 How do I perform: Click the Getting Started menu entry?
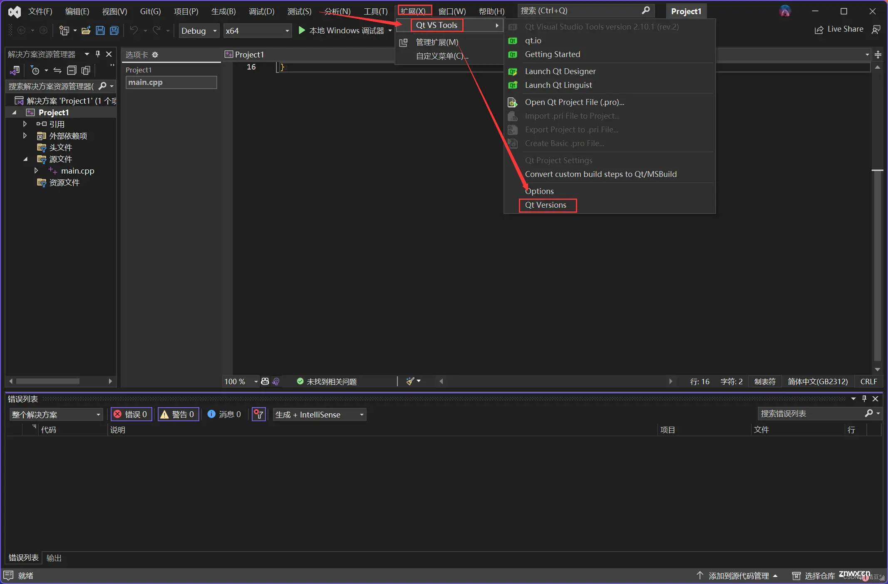tap(552, 54)
